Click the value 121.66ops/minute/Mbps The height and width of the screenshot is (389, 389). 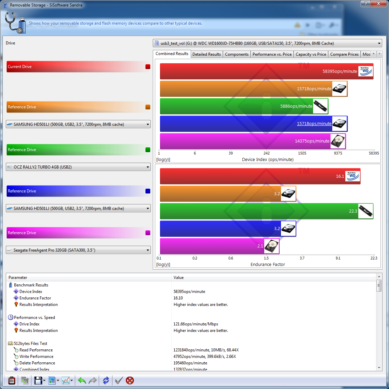[x=196, y=324]
